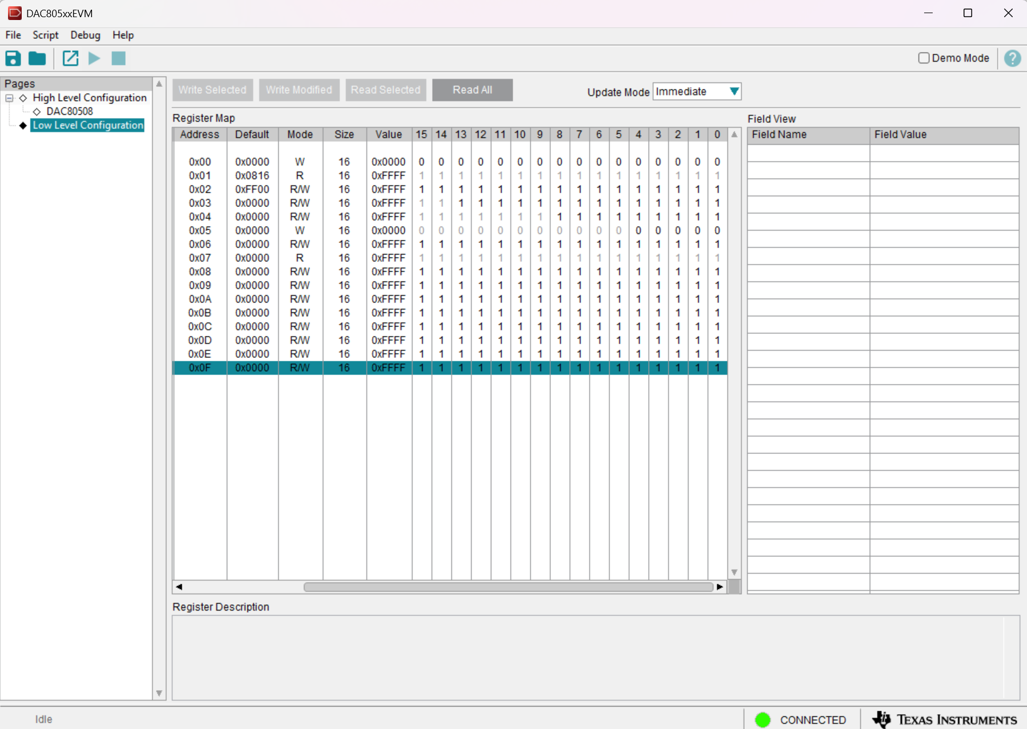Click the Default column header
The image size is (1027, 729).
253,134
